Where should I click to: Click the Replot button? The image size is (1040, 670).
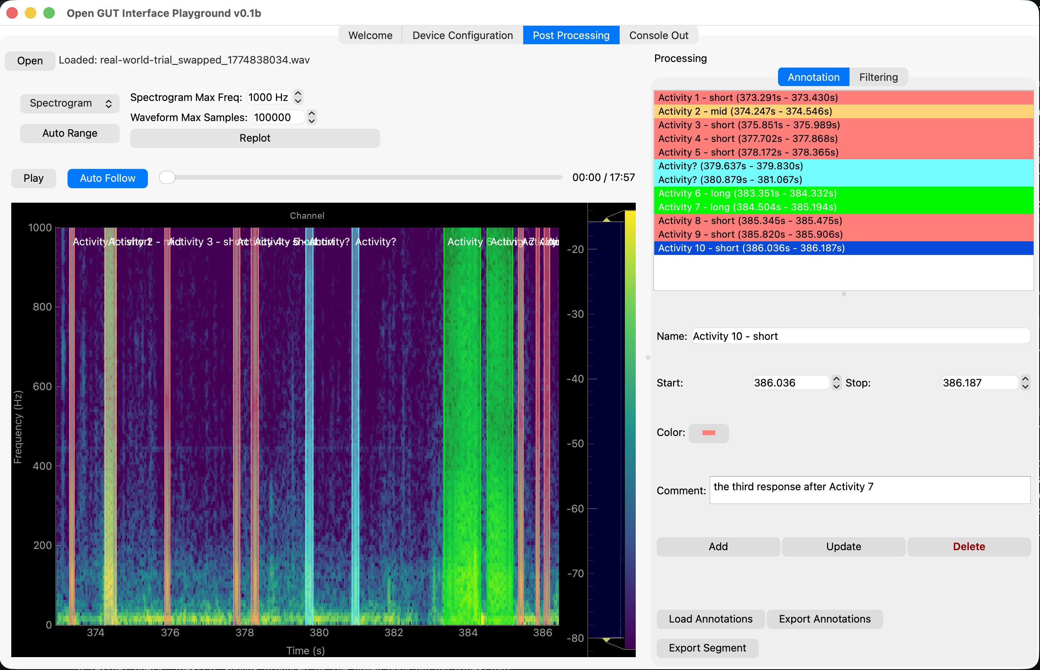[255, 138]
